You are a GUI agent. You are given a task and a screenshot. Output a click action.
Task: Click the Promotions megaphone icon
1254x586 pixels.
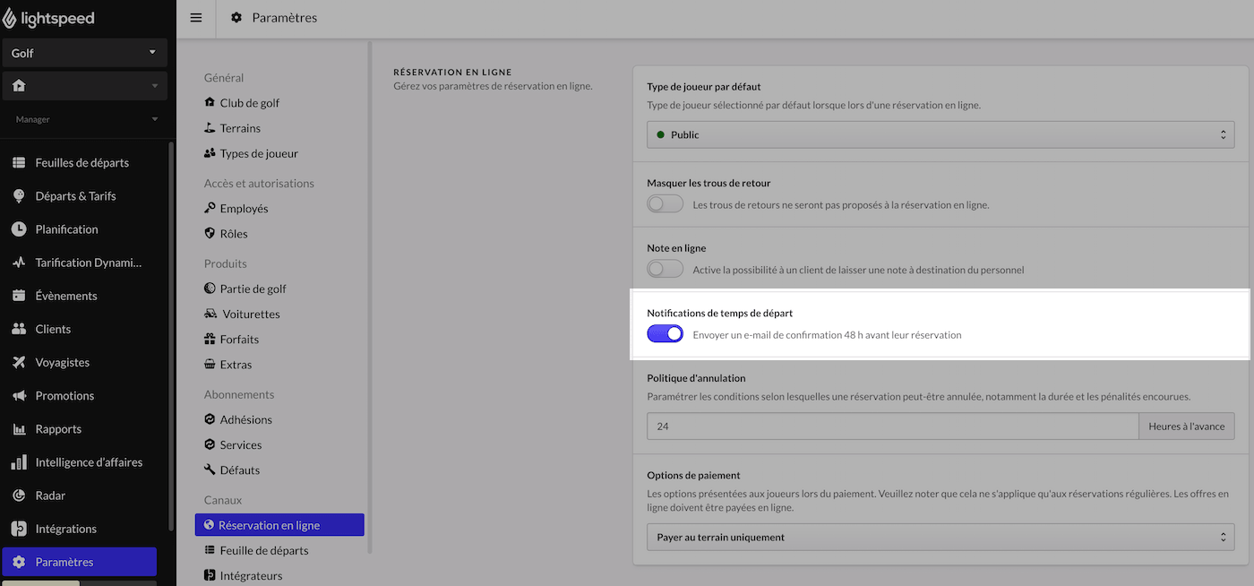tap(19, 395)
